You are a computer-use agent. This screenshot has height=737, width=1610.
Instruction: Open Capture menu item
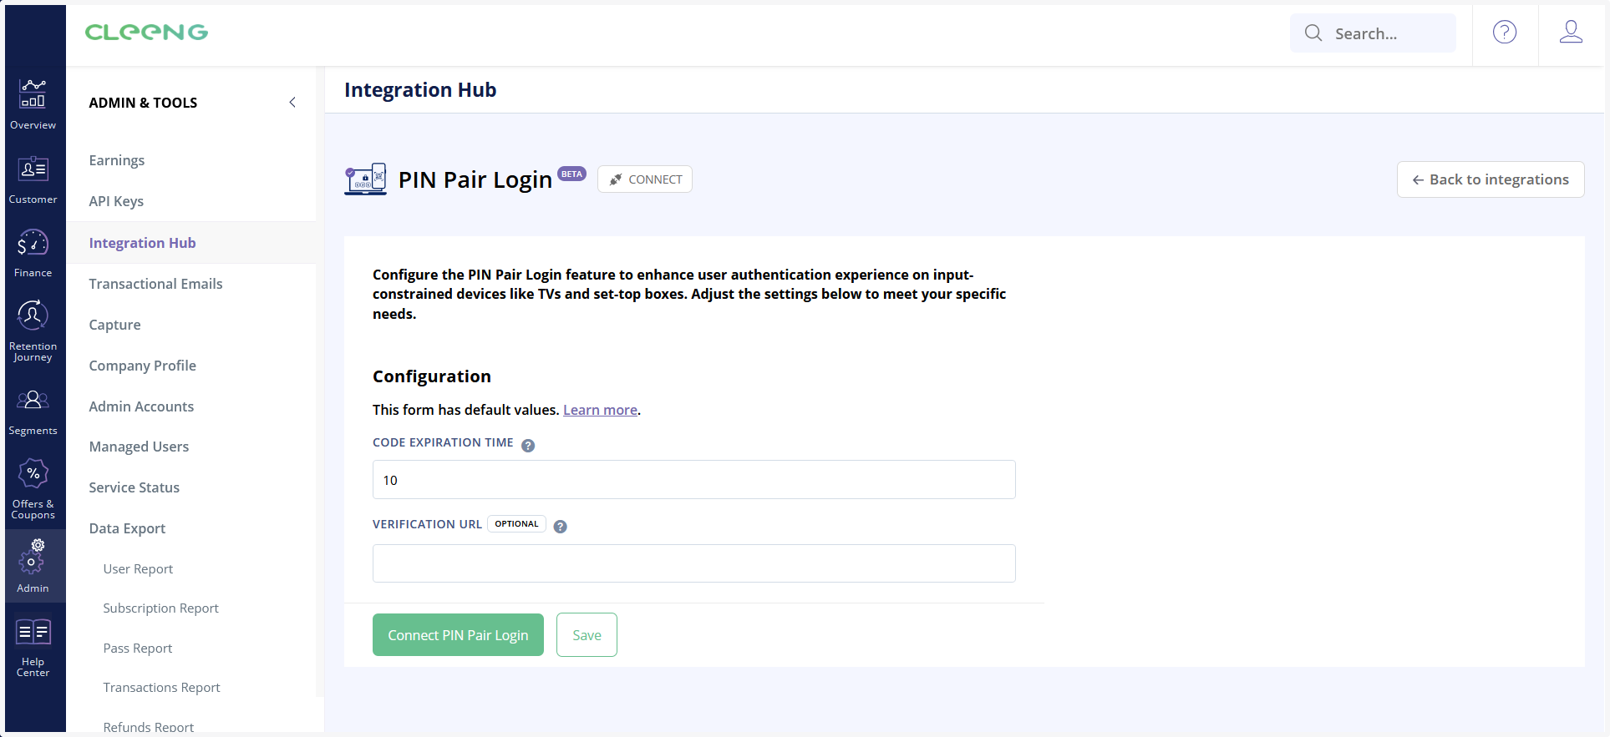(x=115, y=325)
